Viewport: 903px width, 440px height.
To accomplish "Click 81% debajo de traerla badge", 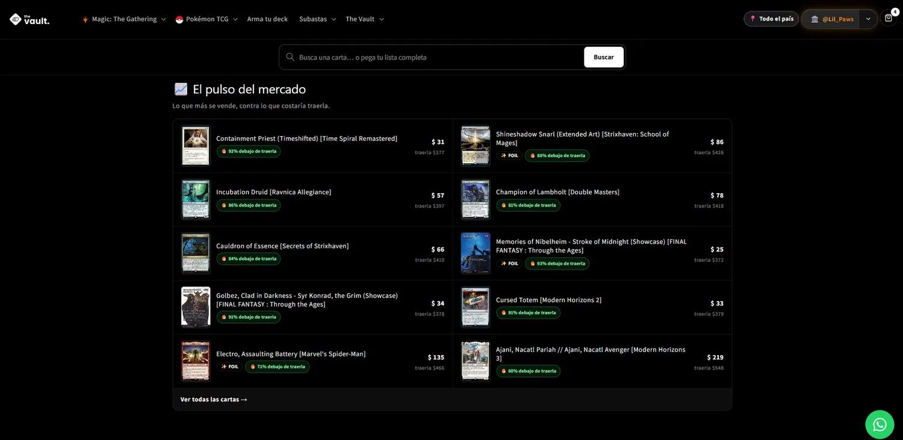I will (529, 205).
